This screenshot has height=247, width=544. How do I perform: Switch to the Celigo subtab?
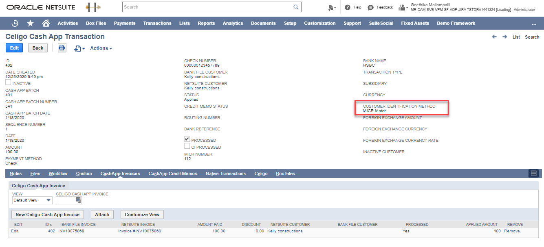click(261, 173)
